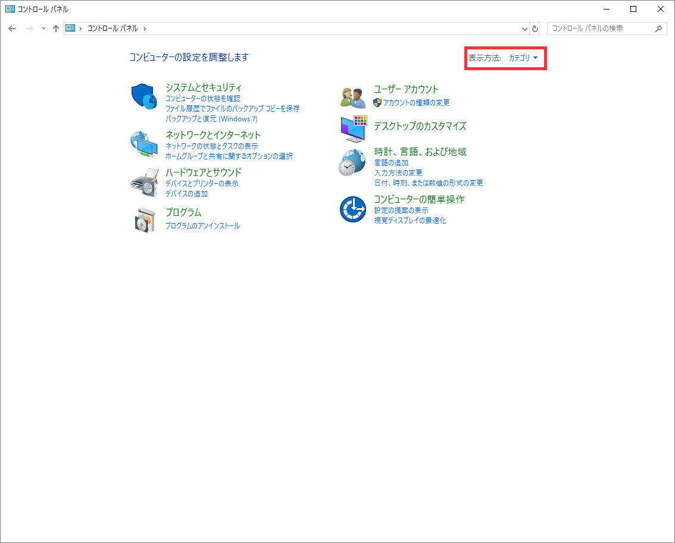675x543 pixels.
Task: Click アカウントの種類の変更 link
Action: (417, 103)
